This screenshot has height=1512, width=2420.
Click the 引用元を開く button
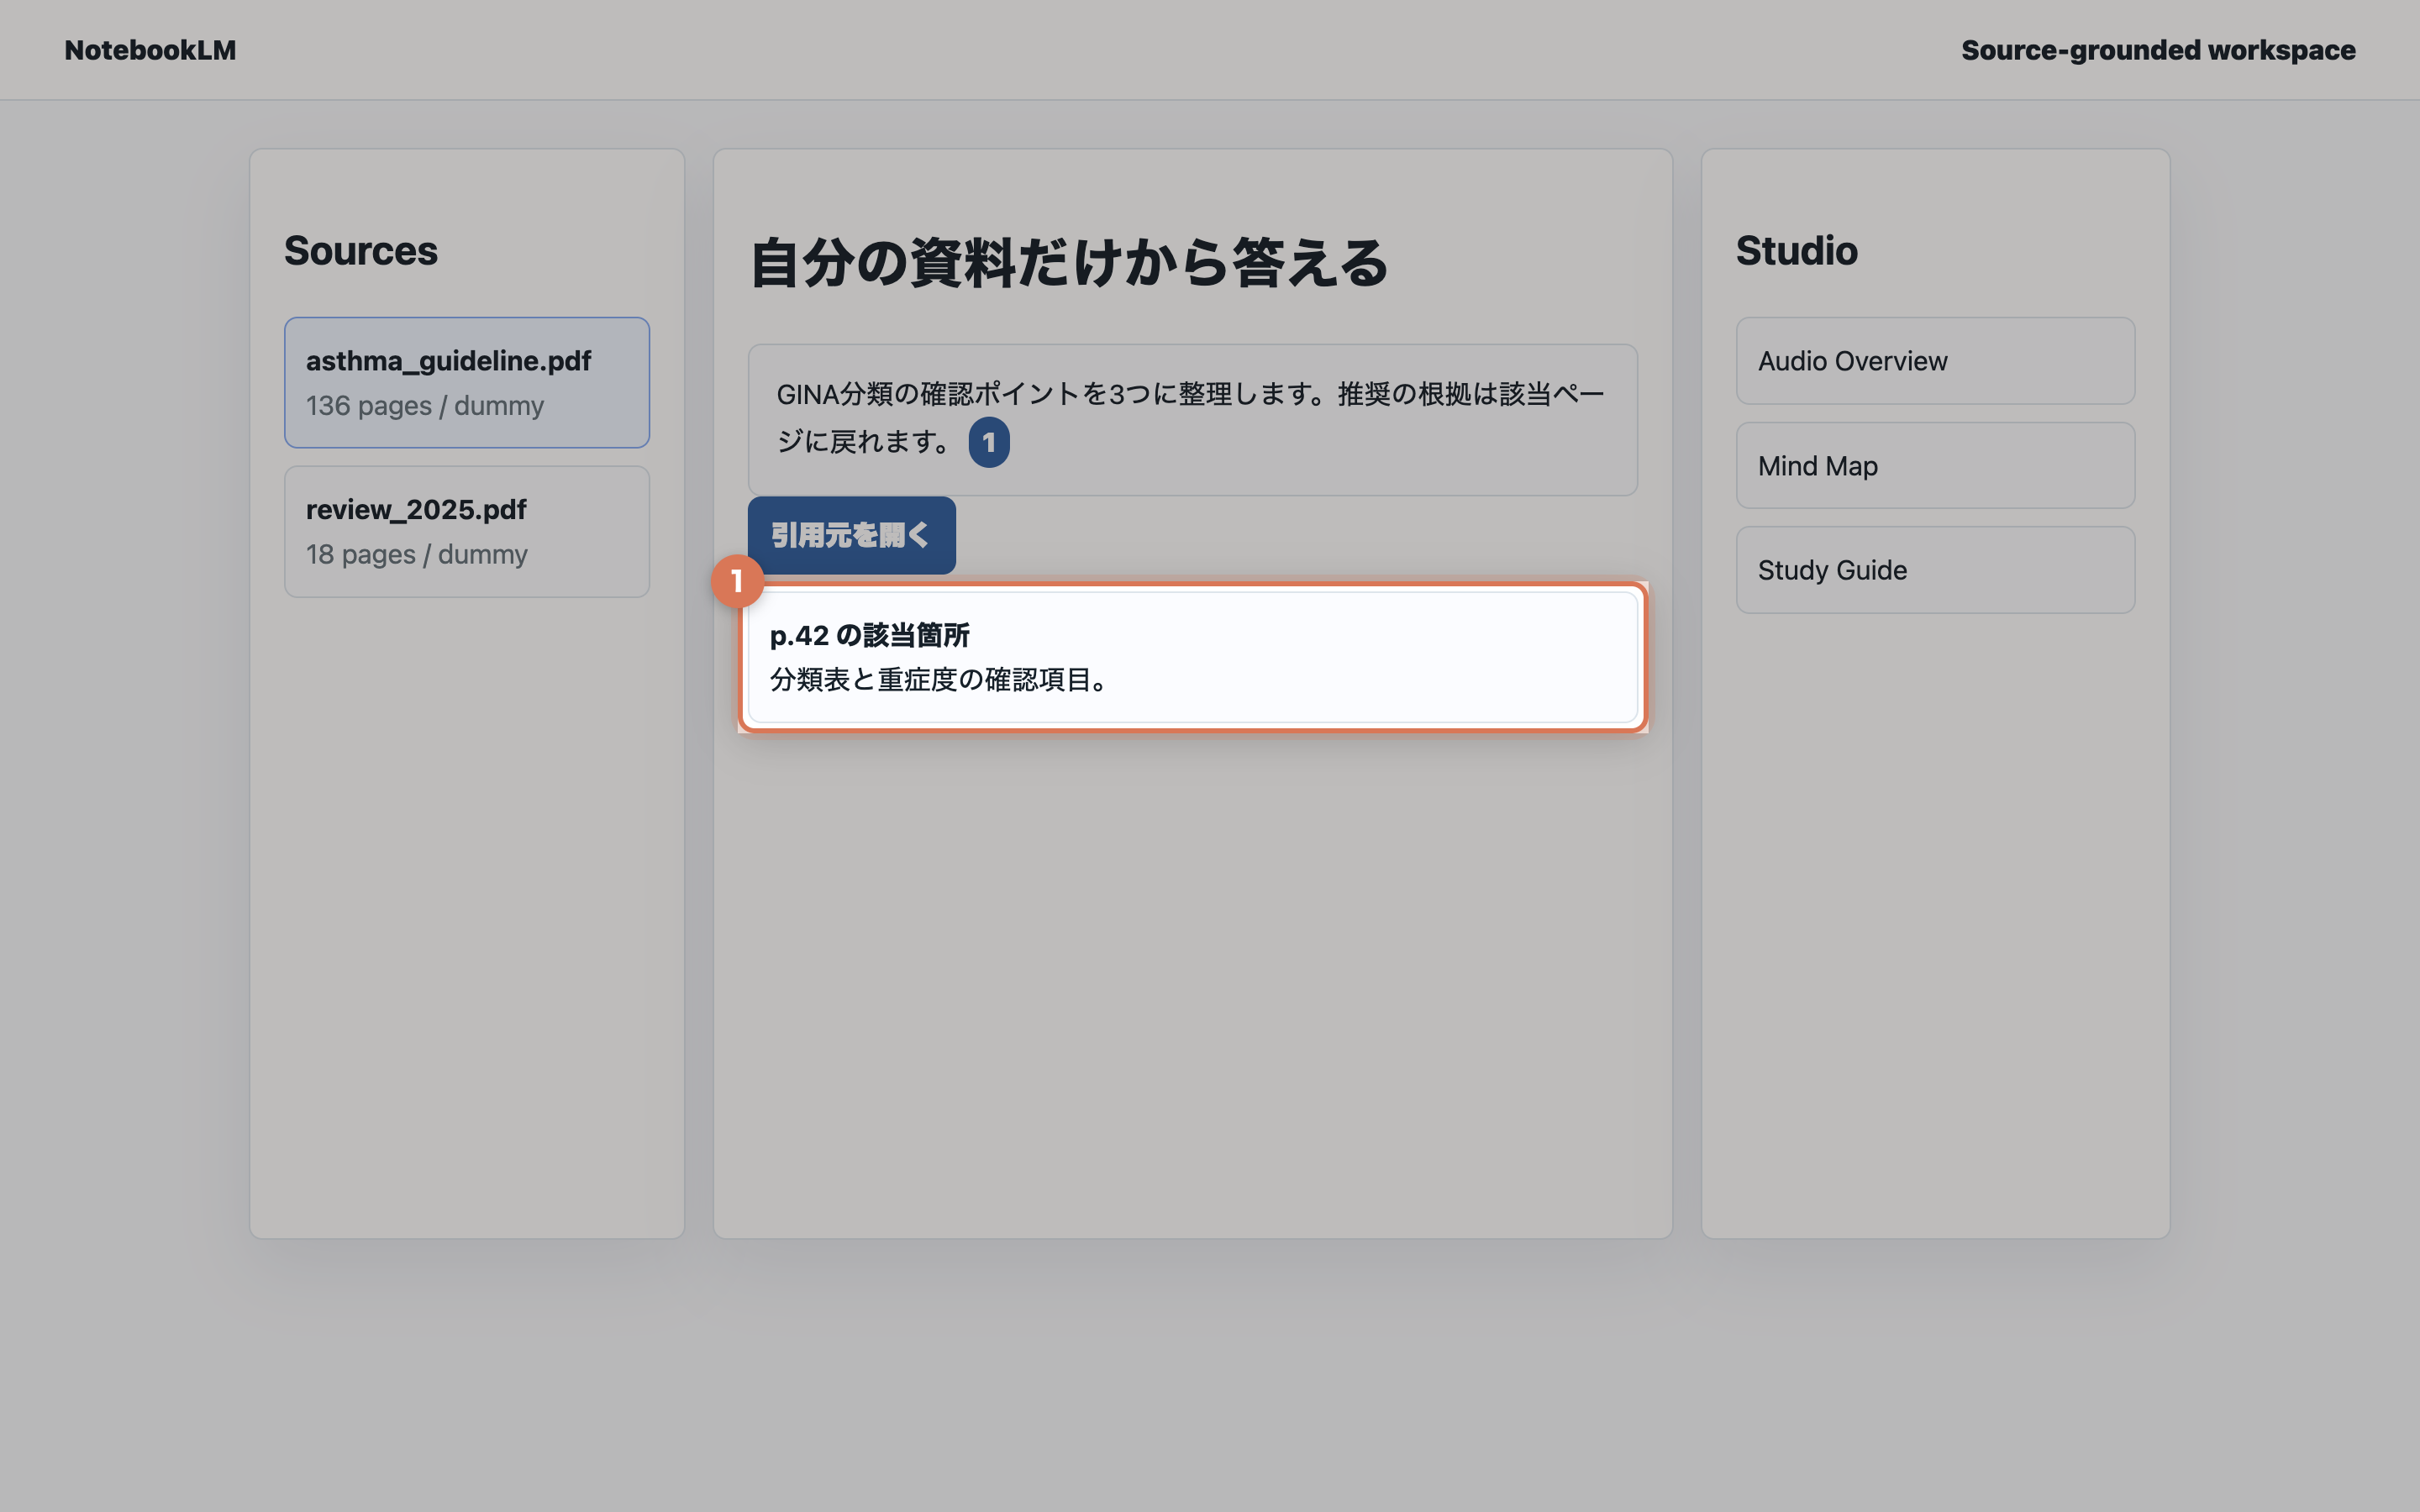[851, 535]
